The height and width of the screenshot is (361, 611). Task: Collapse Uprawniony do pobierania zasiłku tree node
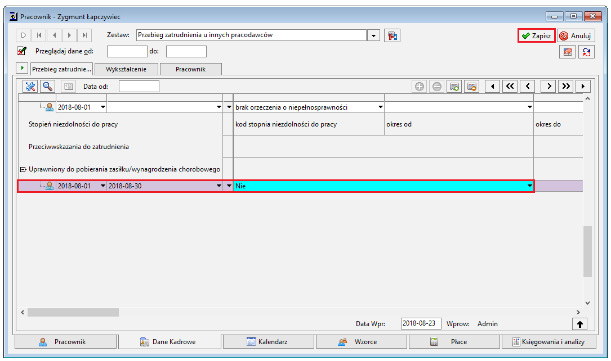[x=23, y=170]
